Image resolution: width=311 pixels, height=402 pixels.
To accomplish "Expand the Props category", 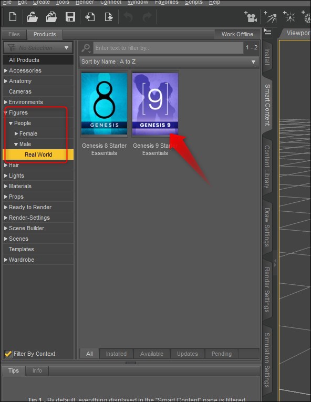I will tap(6, 197).
